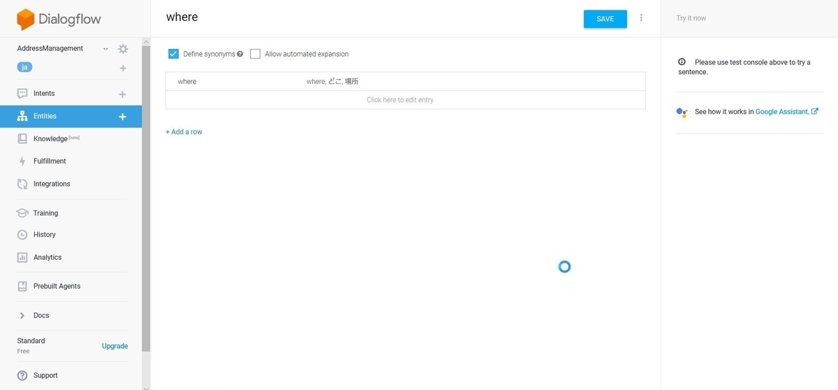Open Fulfillment section
838x390 pixels.
[50, 161]
